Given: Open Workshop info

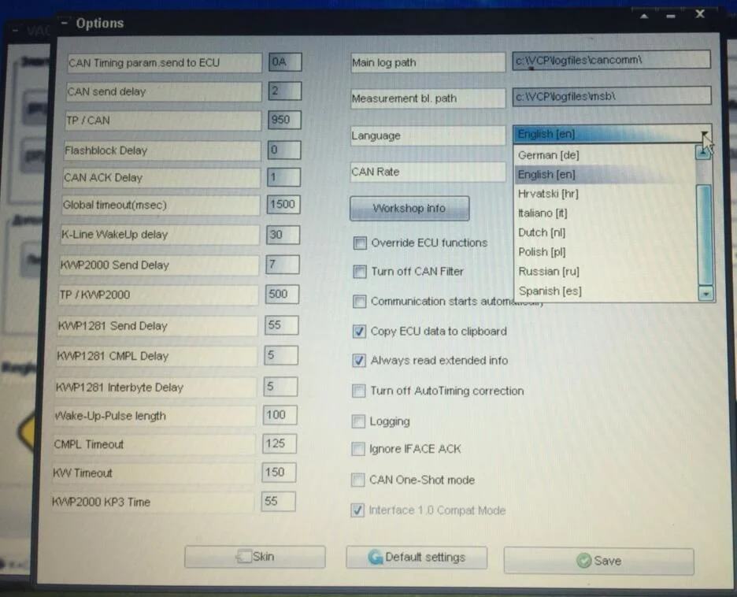Looking at the screenshot, I should click(x=409, y=208).
